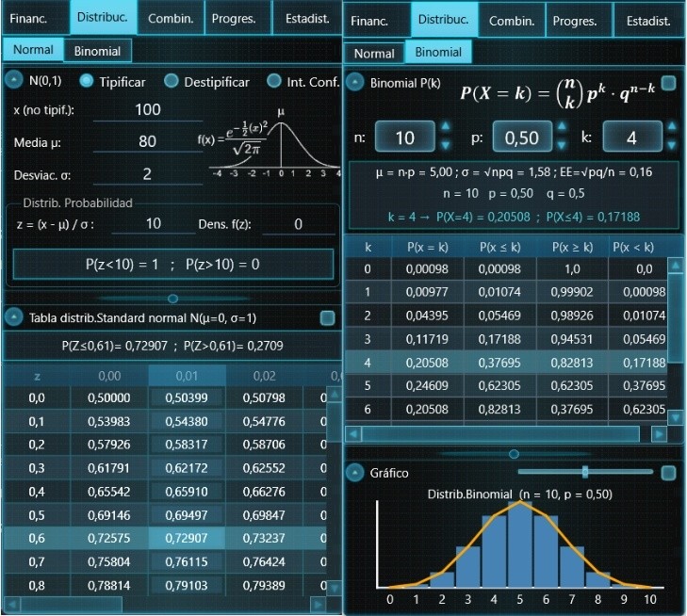Image resolution: width=687 pixels, height=616 pixels.
Task: Click the square icon beside the normal table title
Action: (327, 317)
